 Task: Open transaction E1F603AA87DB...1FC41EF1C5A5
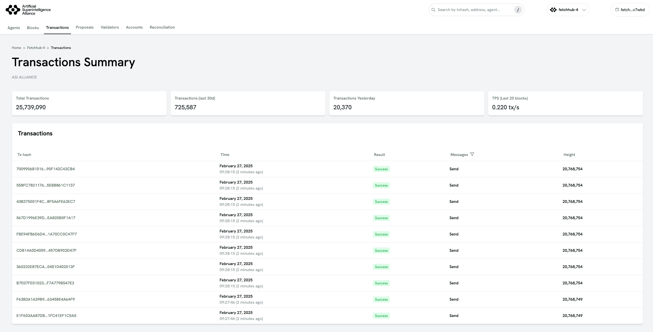46,315
